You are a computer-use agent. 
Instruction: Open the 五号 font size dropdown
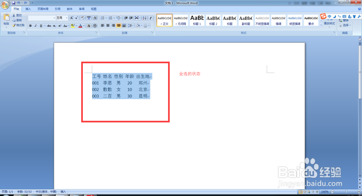coord(67,18)
